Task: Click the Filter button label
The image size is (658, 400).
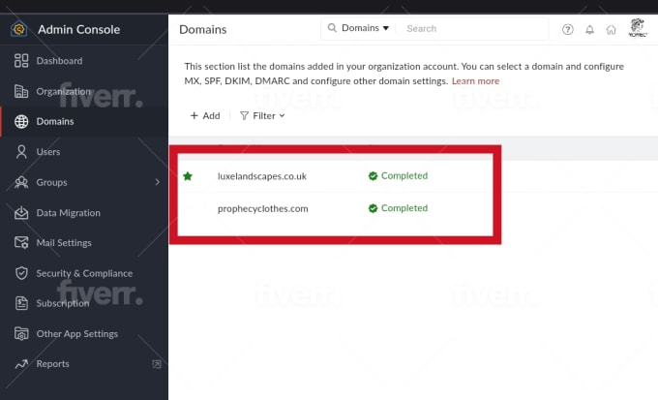Action: click(264, 115)
